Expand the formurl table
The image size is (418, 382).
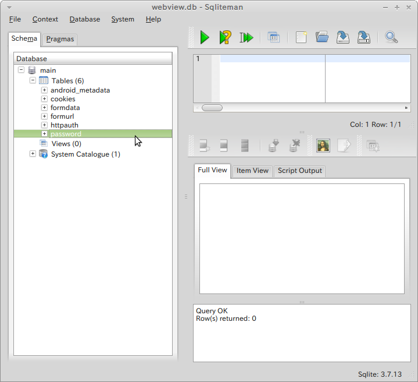point(44,116)
